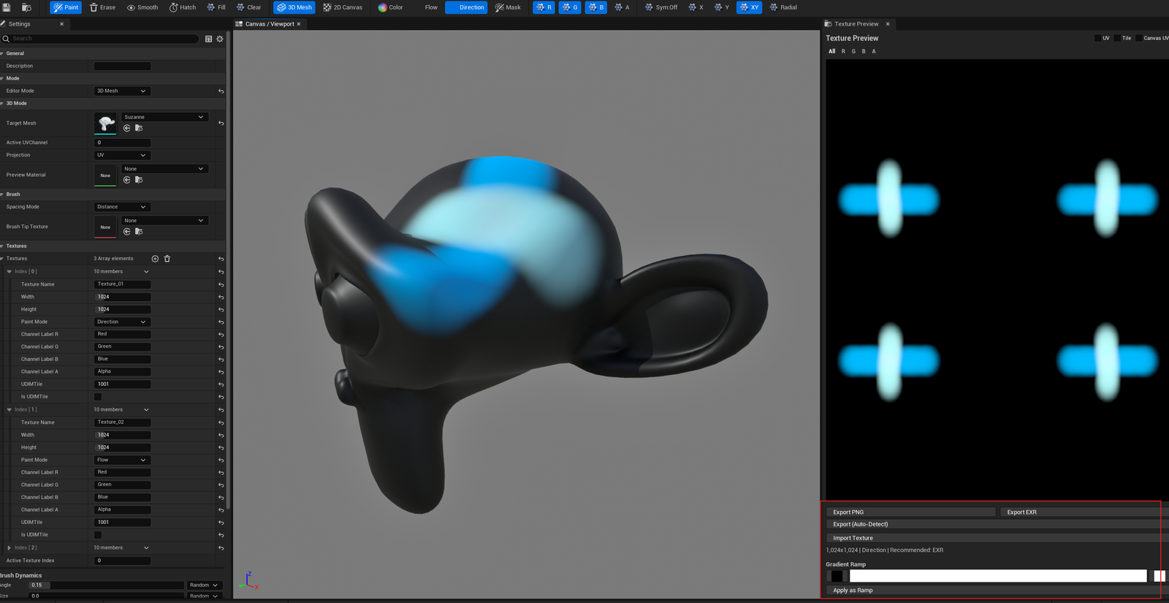Toggle the A channel in toolbar
This screenshot has height=603, width=1169.
pyautogui.click(x=622, y=7)
